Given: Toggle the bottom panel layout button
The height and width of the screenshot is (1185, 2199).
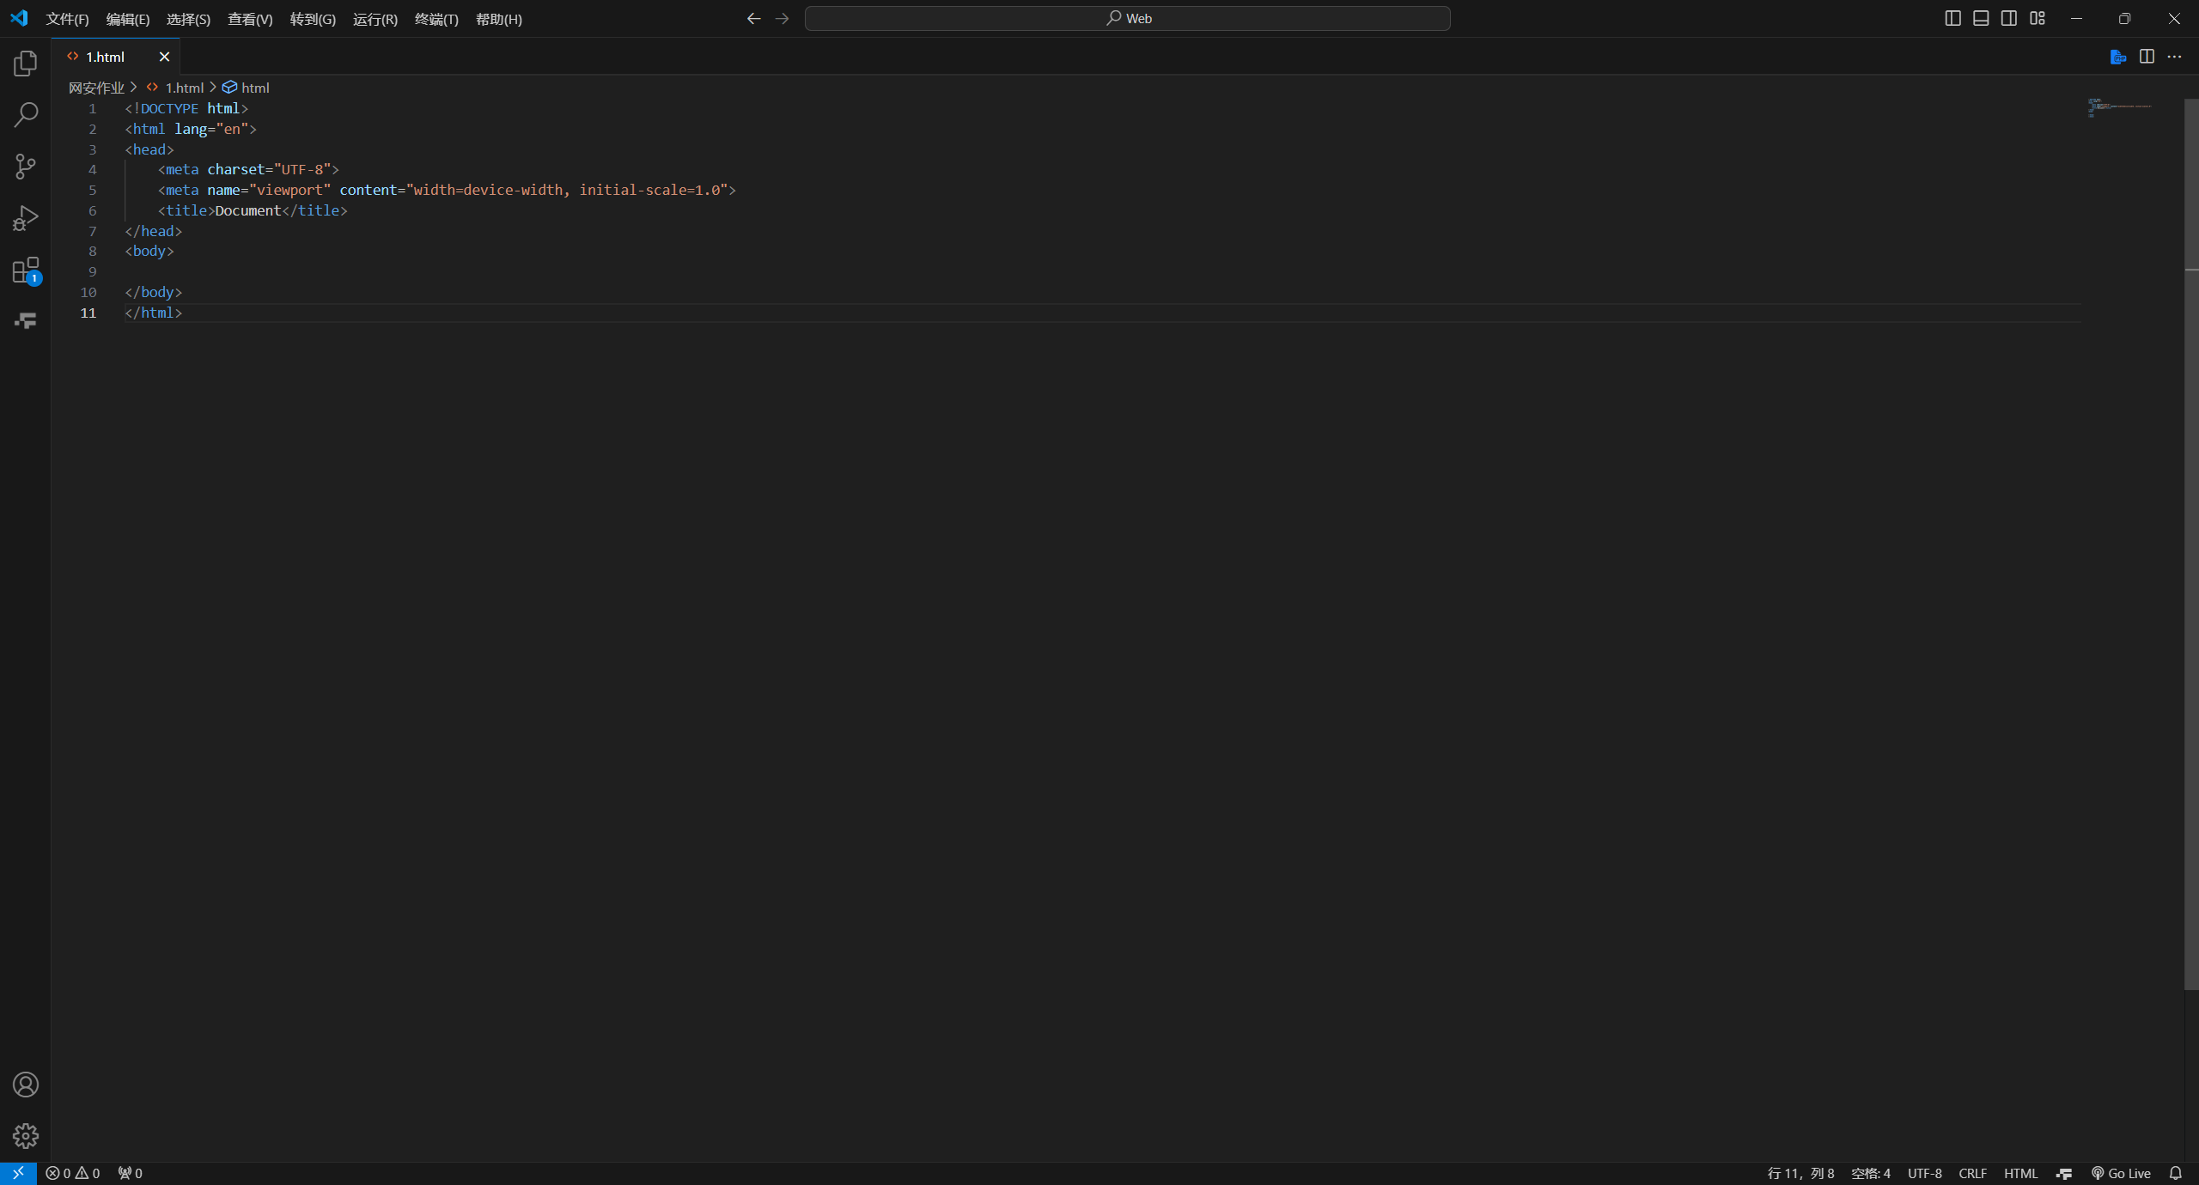Looking at the screenshot, I should pos(1981,18).
